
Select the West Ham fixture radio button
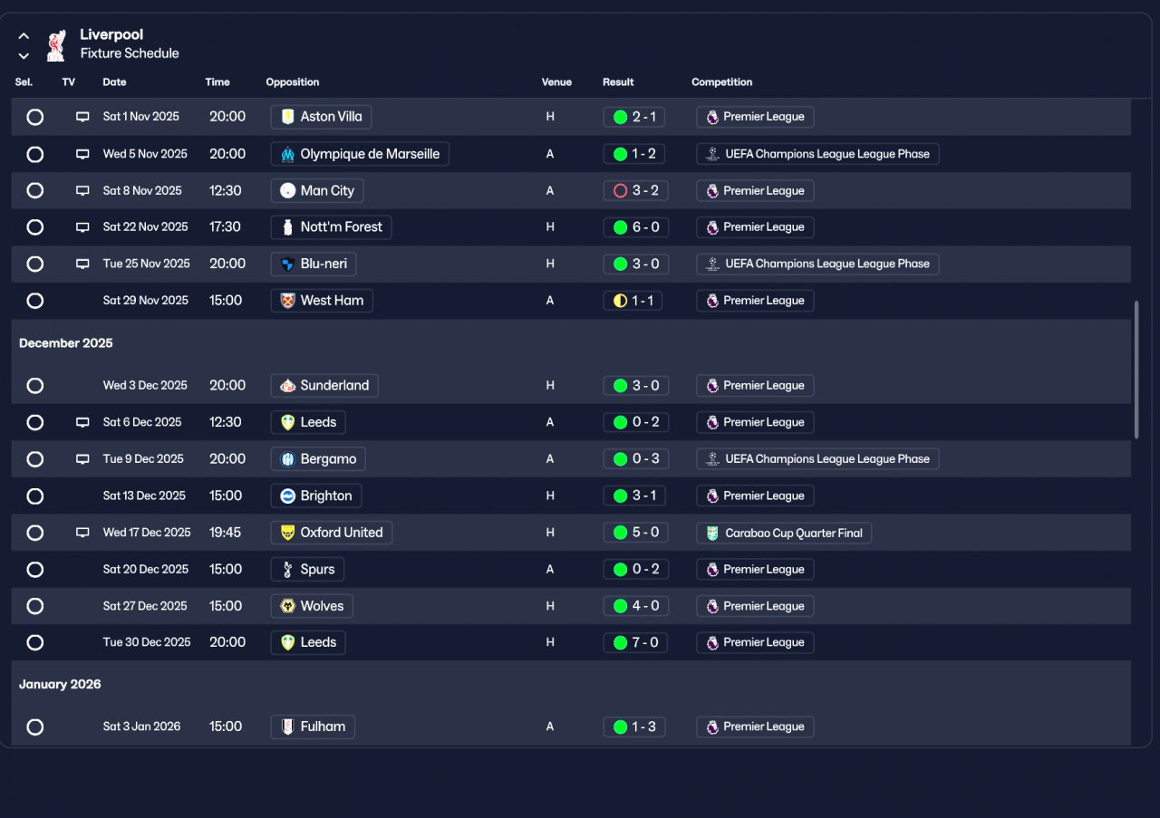tap(34, 301)
